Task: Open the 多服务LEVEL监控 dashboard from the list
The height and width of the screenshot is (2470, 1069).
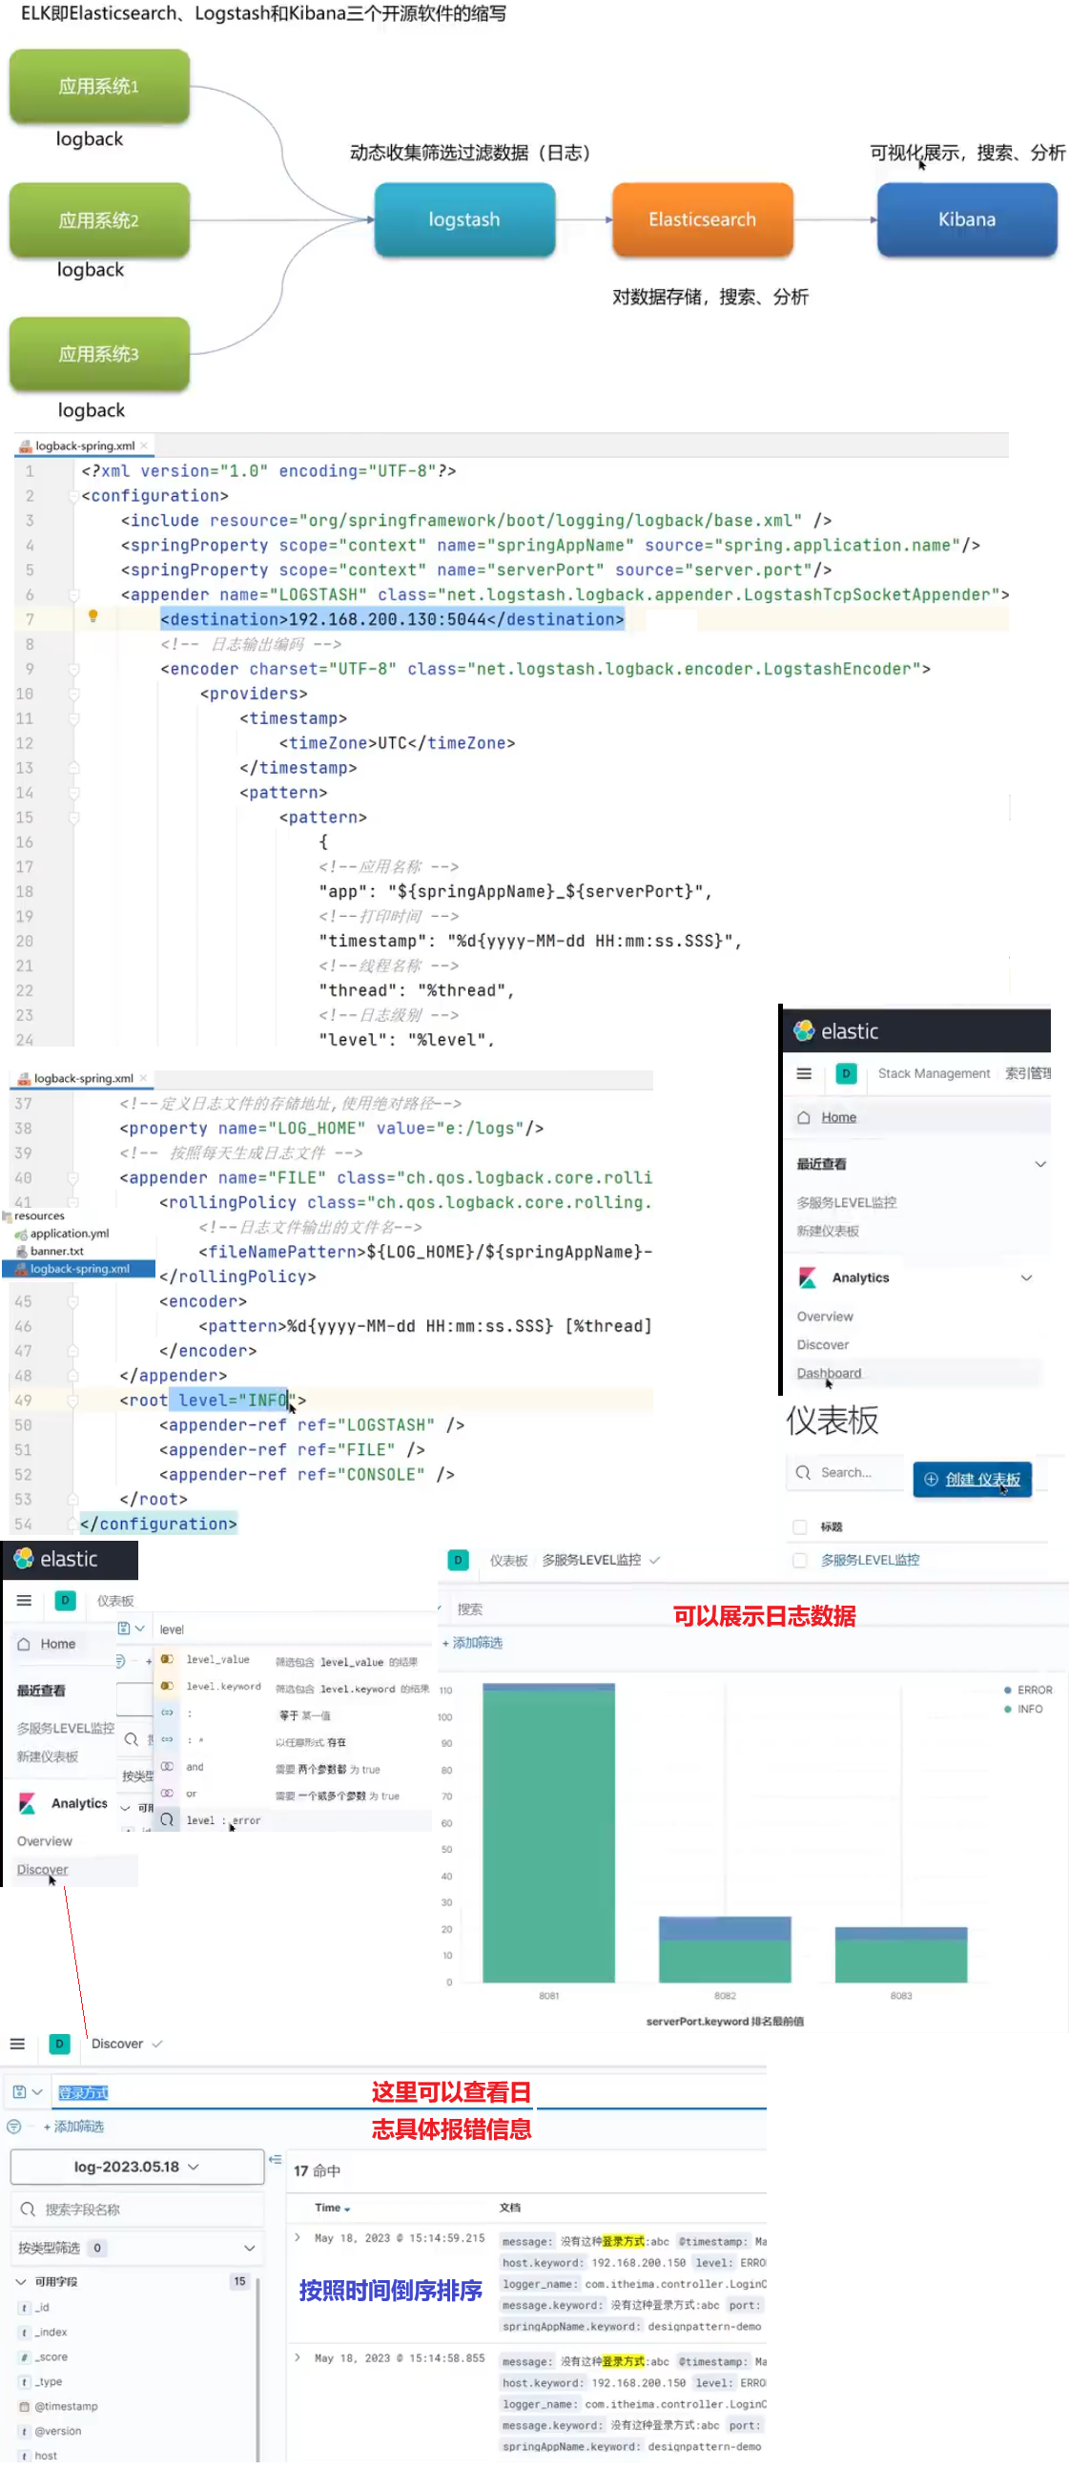Action: [869, 1560]
